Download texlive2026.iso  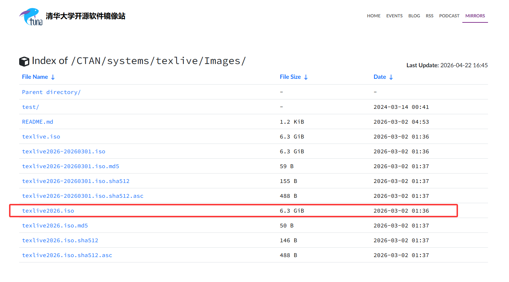pos(48,211)
